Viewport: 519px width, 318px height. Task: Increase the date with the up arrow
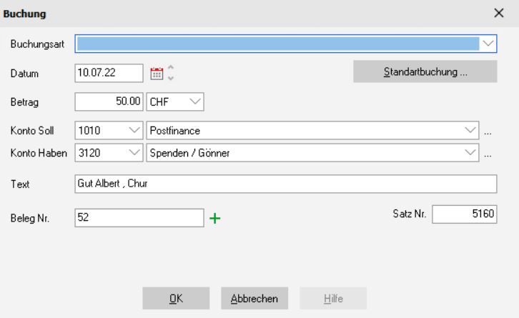click(170, 69)
